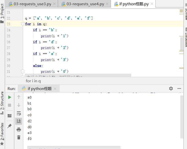The width and height of the screenshot is (187, 149).
Task: Click line number 26 in gutter
Action: [8, 42]
